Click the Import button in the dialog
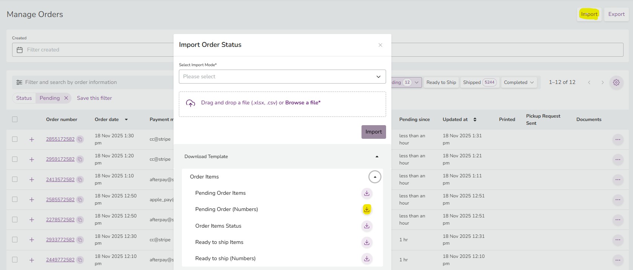 coord(373,132)
